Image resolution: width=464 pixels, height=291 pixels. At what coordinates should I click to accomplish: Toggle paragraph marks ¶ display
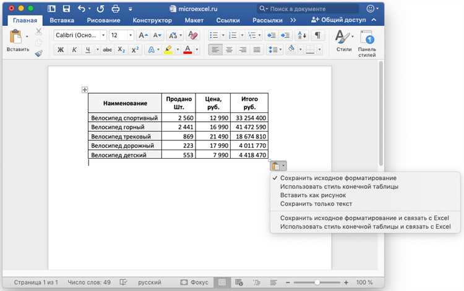point(317,35)
